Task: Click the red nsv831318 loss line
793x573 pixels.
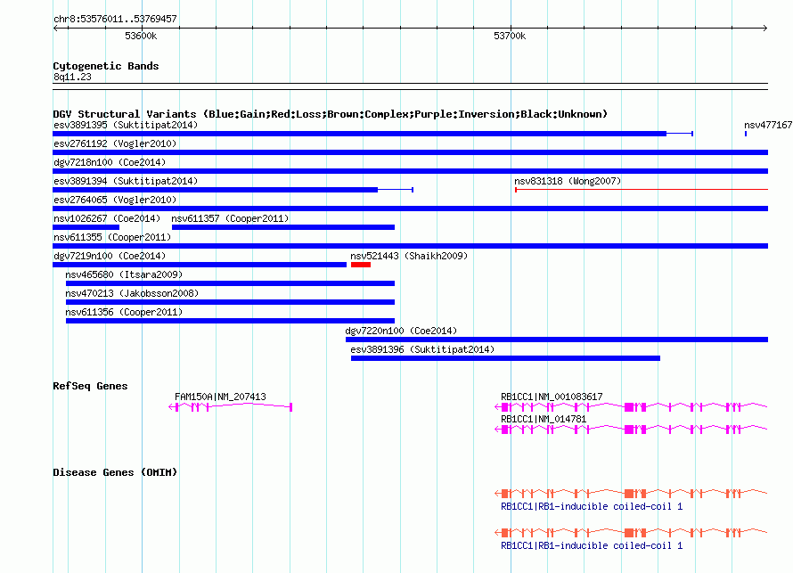Action: [642, 190]
